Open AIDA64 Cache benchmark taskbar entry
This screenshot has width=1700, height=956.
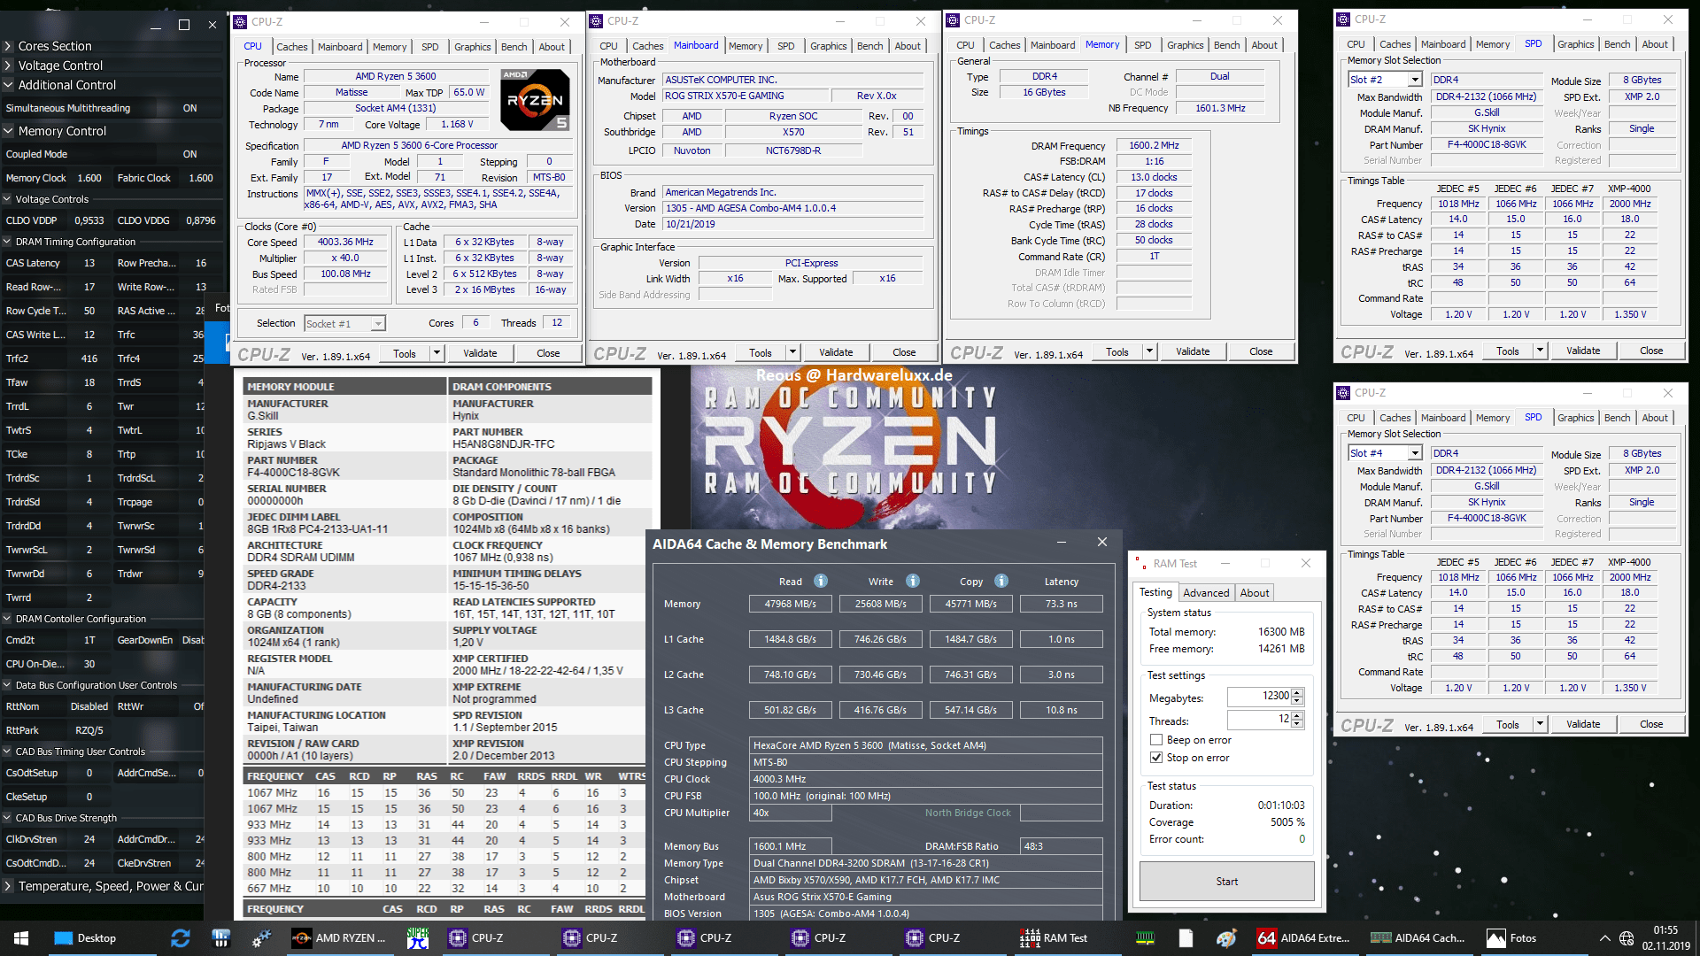(x=1418, y=938)
